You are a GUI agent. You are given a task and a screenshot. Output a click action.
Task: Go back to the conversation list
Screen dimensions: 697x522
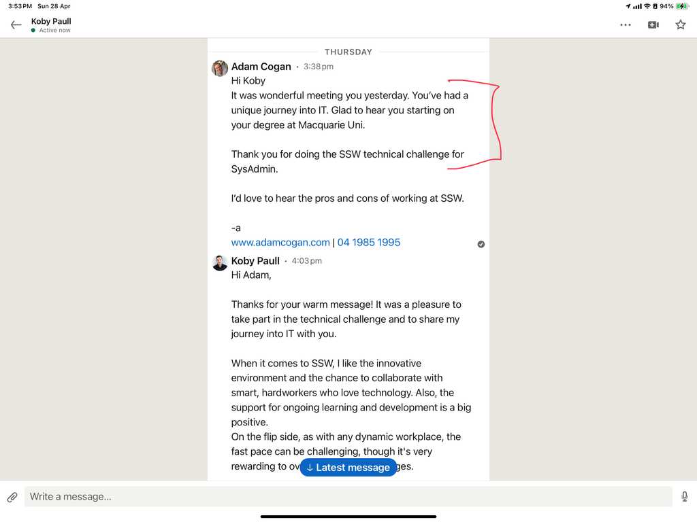tap(15, 24)
